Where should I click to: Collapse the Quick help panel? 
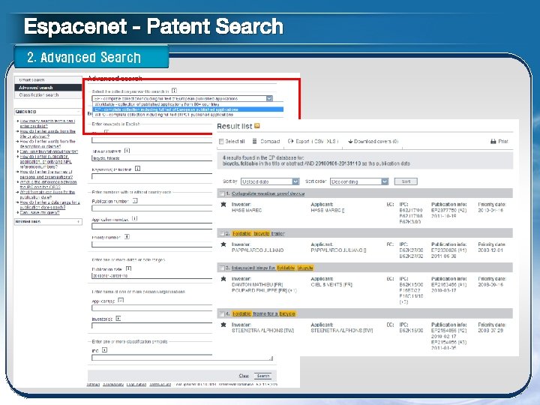pos(79,112)
